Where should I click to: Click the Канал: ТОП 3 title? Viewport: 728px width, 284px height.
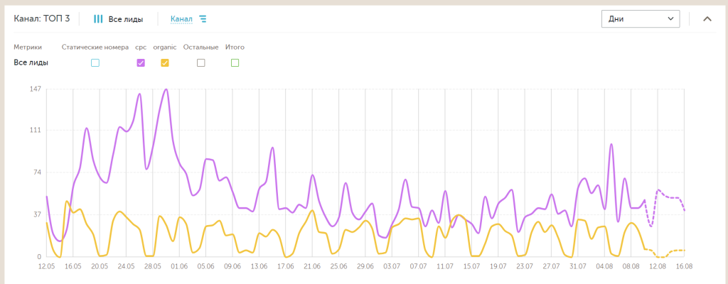click(42, 18)
